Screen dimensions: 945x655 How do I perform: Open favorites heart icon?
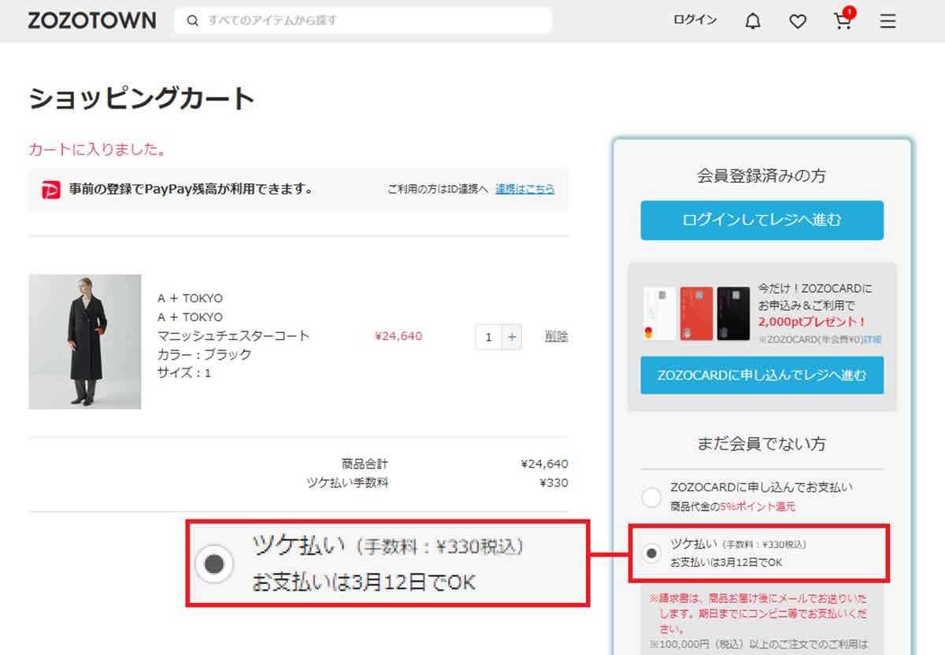798,21
